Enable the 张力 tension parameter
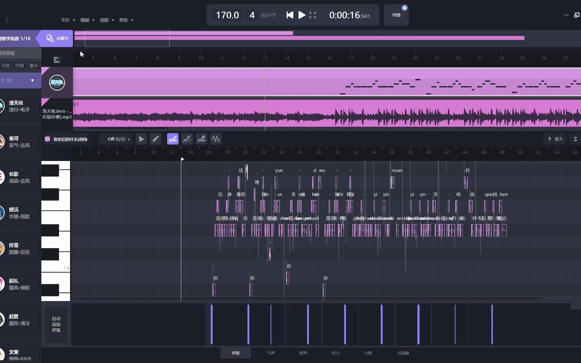This screenshot has width=581, height=363. [x=335, y=353]
